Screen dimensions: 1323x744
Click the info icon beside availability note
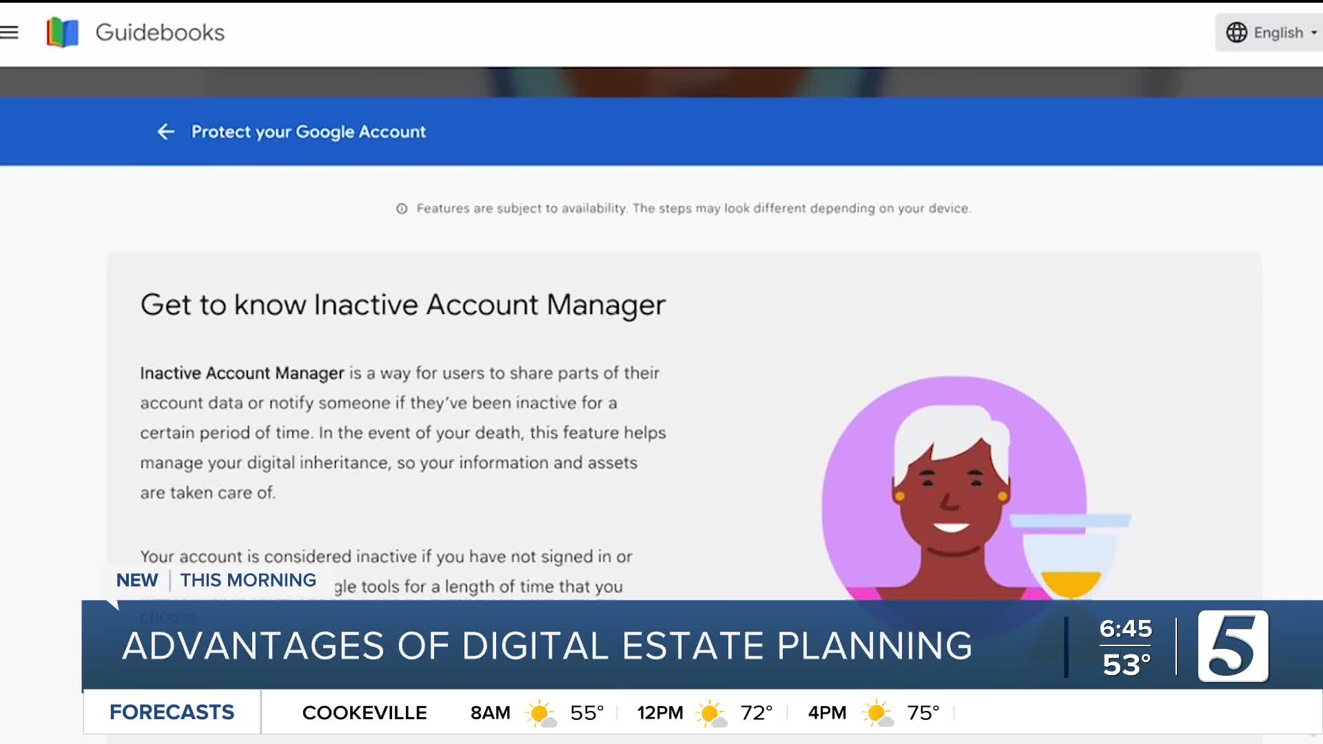[402, 209]
